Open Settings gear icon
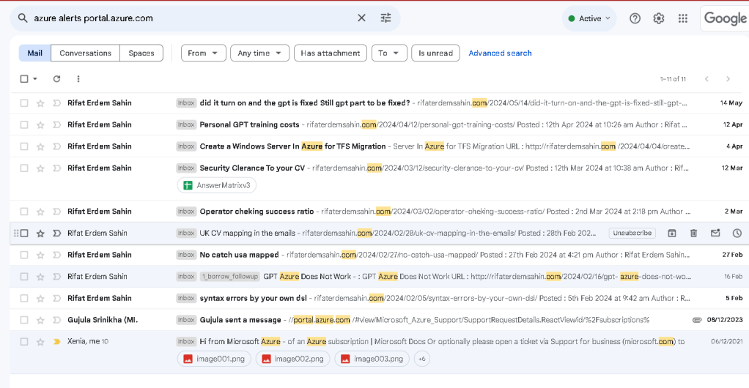The height and width of the screenshot is (388, 749). pos(659,18)
